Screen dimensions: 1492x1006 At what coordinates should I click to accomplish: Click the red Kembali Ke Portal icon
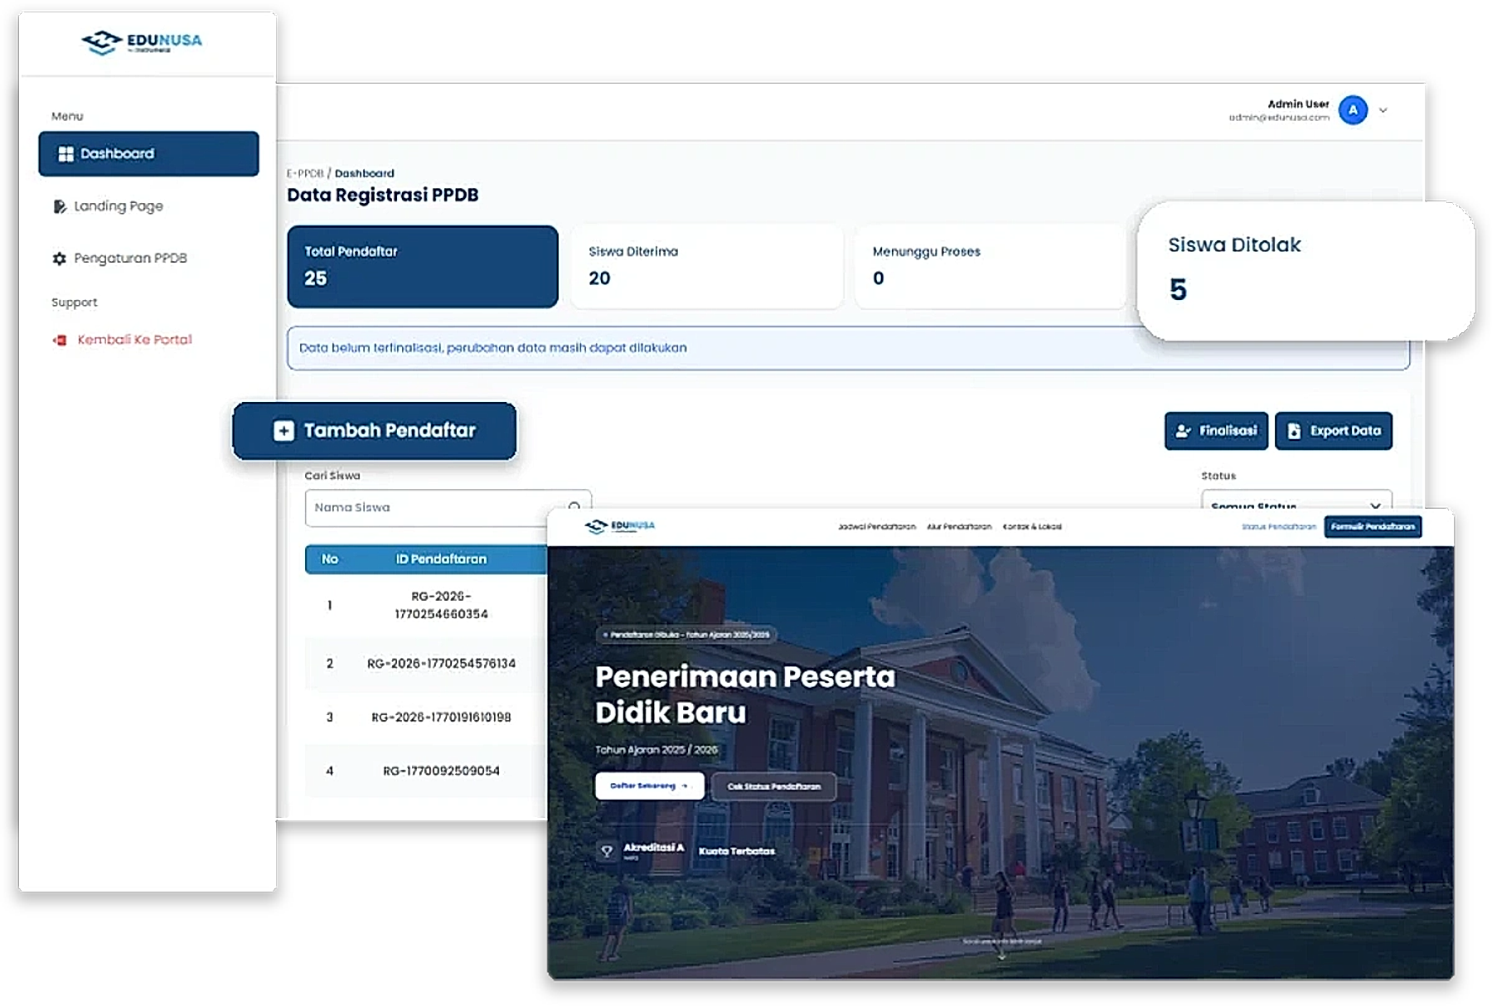click(60, 340)
